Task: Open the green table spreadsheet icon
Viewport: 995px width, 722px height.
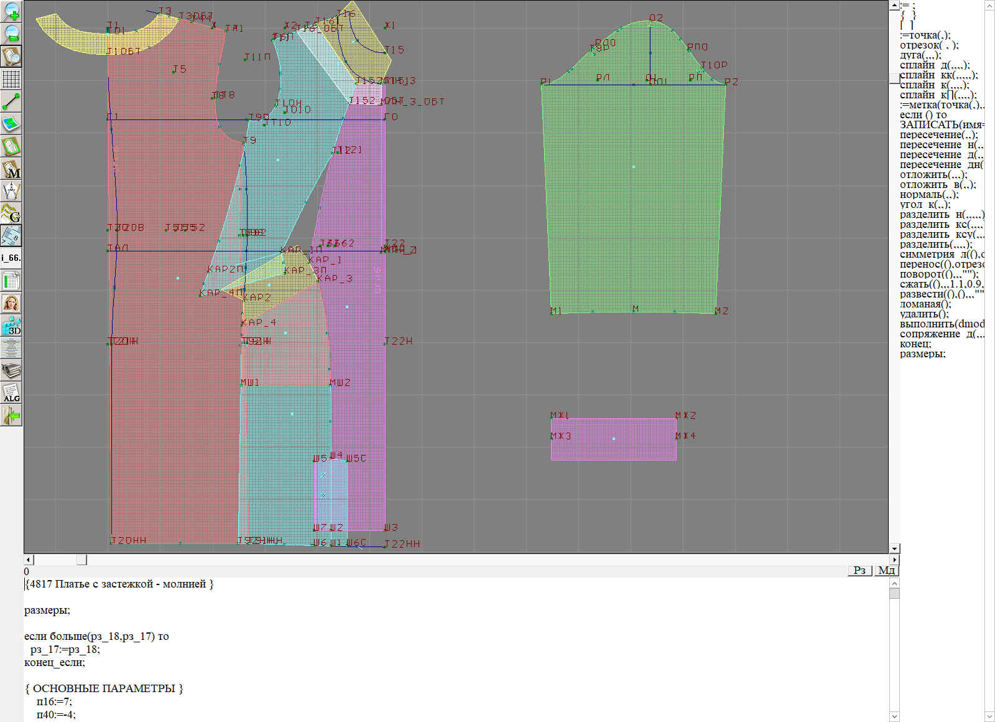Action: [x=11, y=281]
